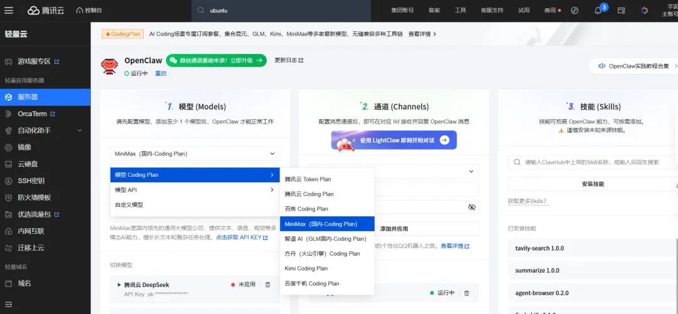Viewport: 678px width, 314px height.
Task: Expand 模型 Coding Plan submenu
Action: [195, 175]
